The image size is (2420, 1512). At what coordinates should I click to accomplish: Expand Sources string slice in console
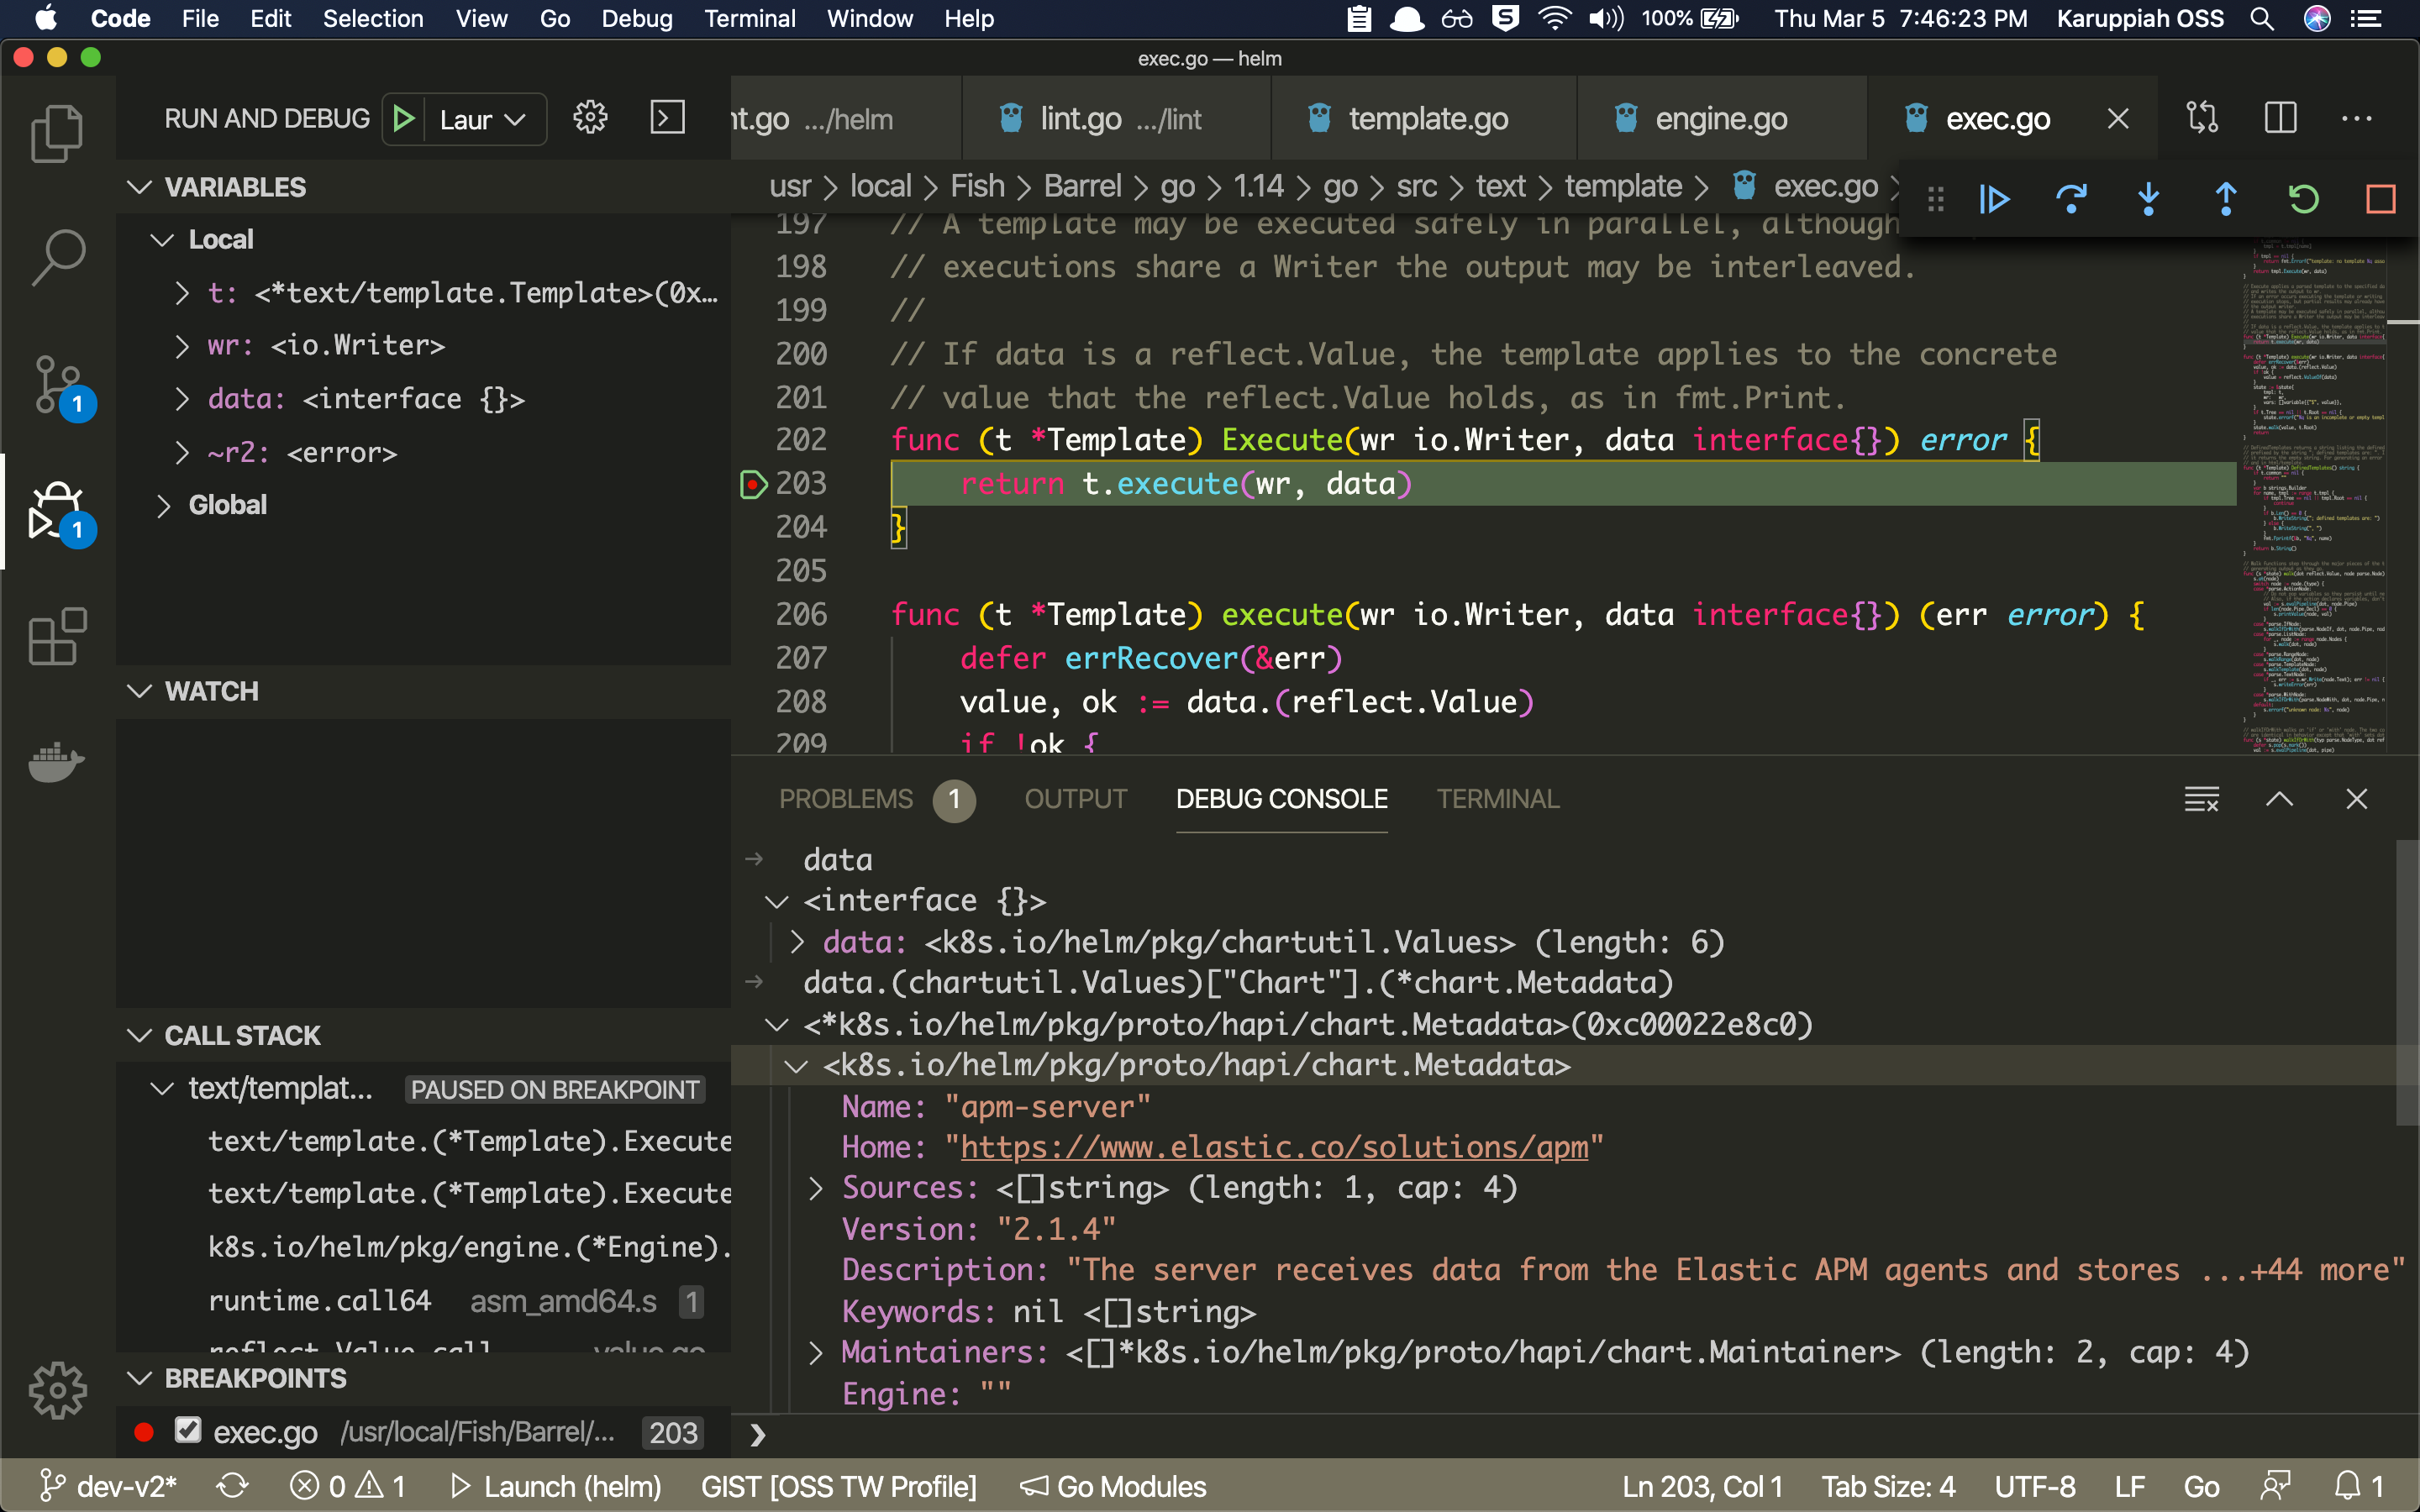(816, 1188)
